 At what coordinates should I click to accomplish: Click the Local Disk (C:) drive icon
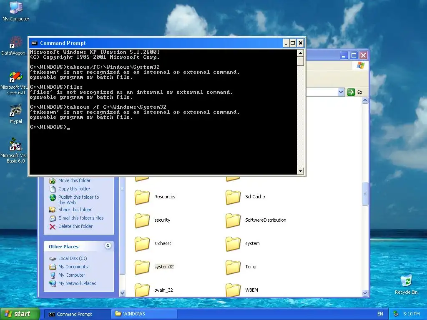(x=53, y=258)
